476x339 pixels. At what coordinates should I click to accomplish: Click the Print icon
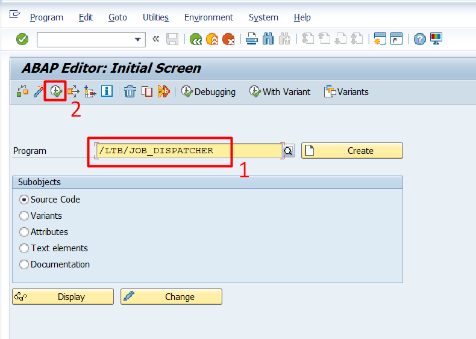pos(252,39)
